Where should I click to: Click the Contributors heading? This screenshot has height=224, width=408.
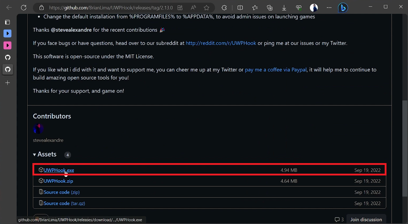[x=52, y=116]
